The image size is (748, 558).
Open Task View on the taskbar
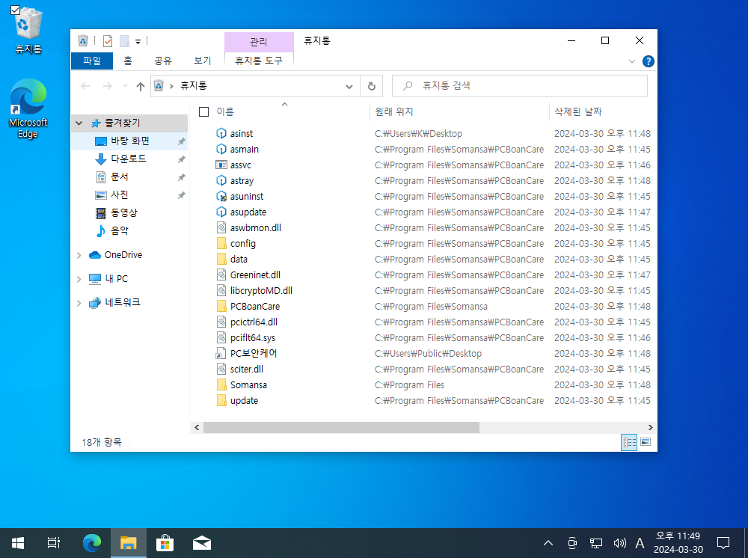[54, 543]
